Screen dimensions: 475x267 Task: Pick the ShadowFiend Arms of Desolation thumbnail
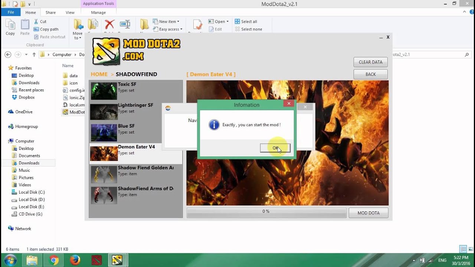(104, 195)
